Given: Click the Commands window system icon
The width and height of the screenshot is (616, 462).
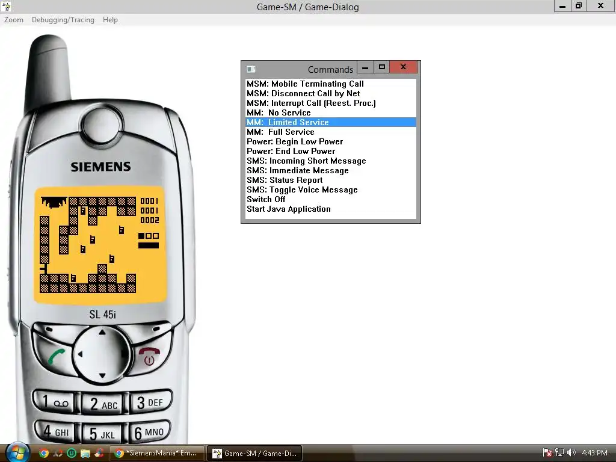Looking at the screenshot, I should click(251, 69).
